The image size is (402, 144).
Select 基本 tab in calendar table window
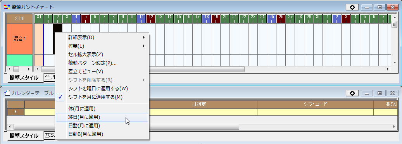point(50,135)
